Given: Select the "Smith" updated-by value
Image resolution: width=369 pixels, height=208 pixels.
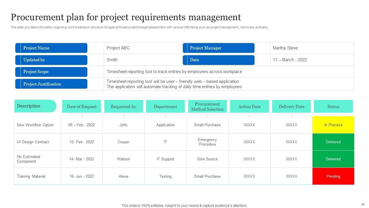Looking at the screenshot, I should click(112, 60).
